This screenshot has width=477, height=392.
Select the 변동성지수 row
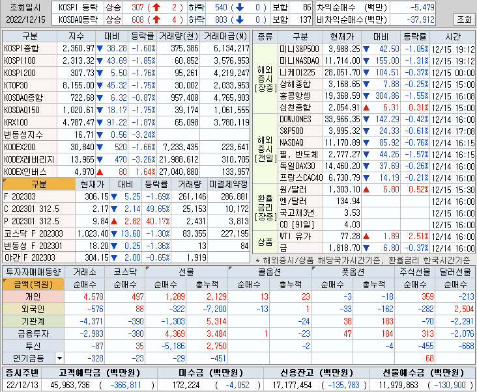pos(126,135)
